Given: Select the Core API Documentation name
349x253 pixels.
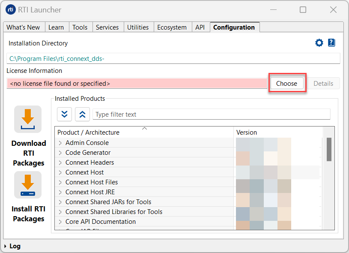Looking at the screenshot, I should click(101, 222).
